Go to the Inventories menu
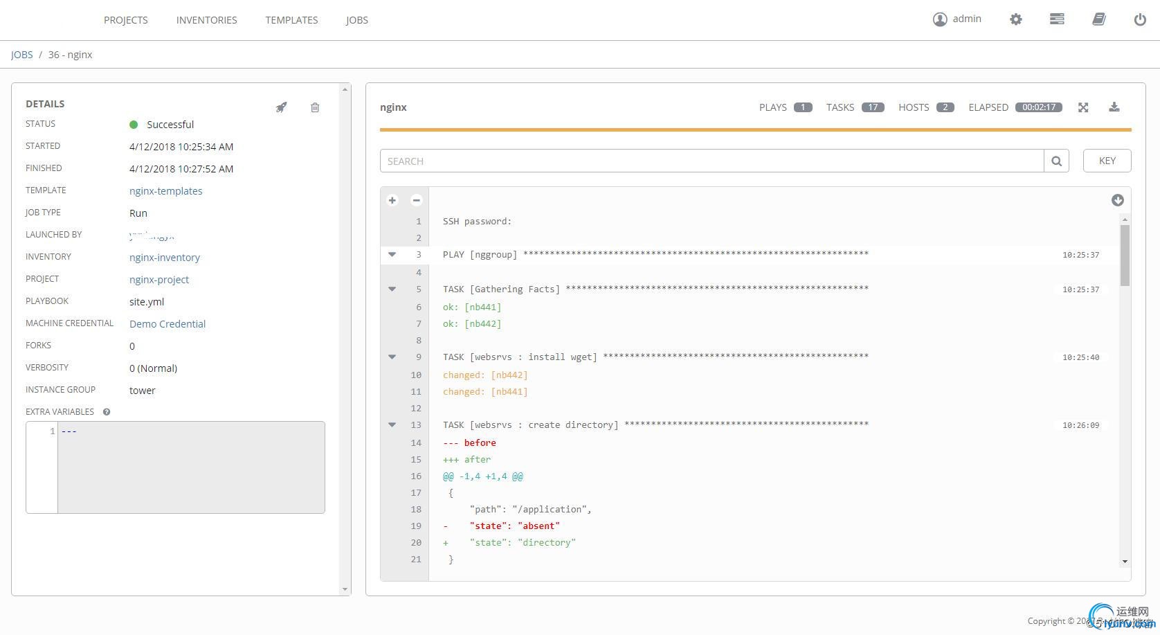 pyautogui.click(x=206, y=20)
